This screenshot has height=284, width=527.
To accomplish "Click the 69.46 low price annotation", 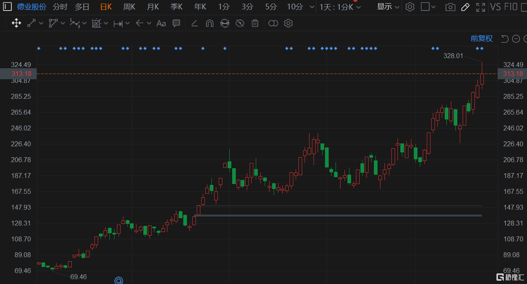I will (79, 277).
